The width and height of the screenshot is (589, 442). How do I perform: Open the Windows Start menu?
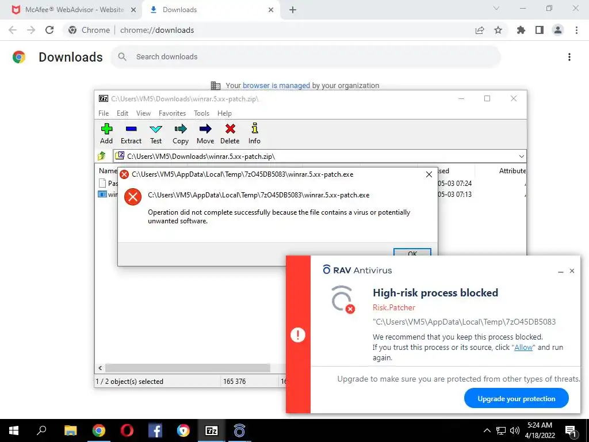14,430
